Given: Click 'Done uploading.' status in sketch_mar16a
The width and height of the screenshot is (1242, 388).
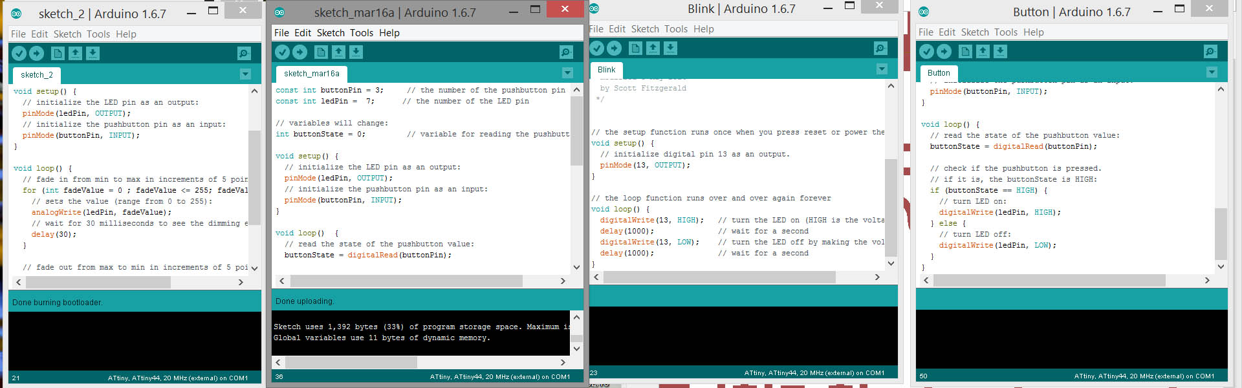Looking at the screenshot, I should click(x=305, y=301).
